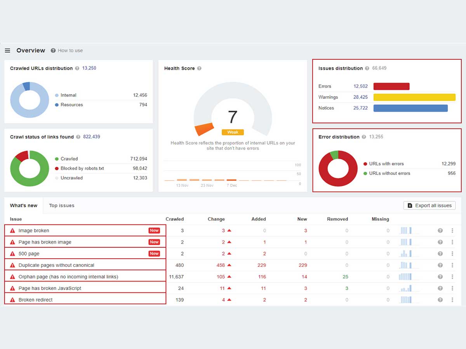Click the red Errors bar in Issues distribution
Viewport: 466px width, 349px height.
click(391, 86)
